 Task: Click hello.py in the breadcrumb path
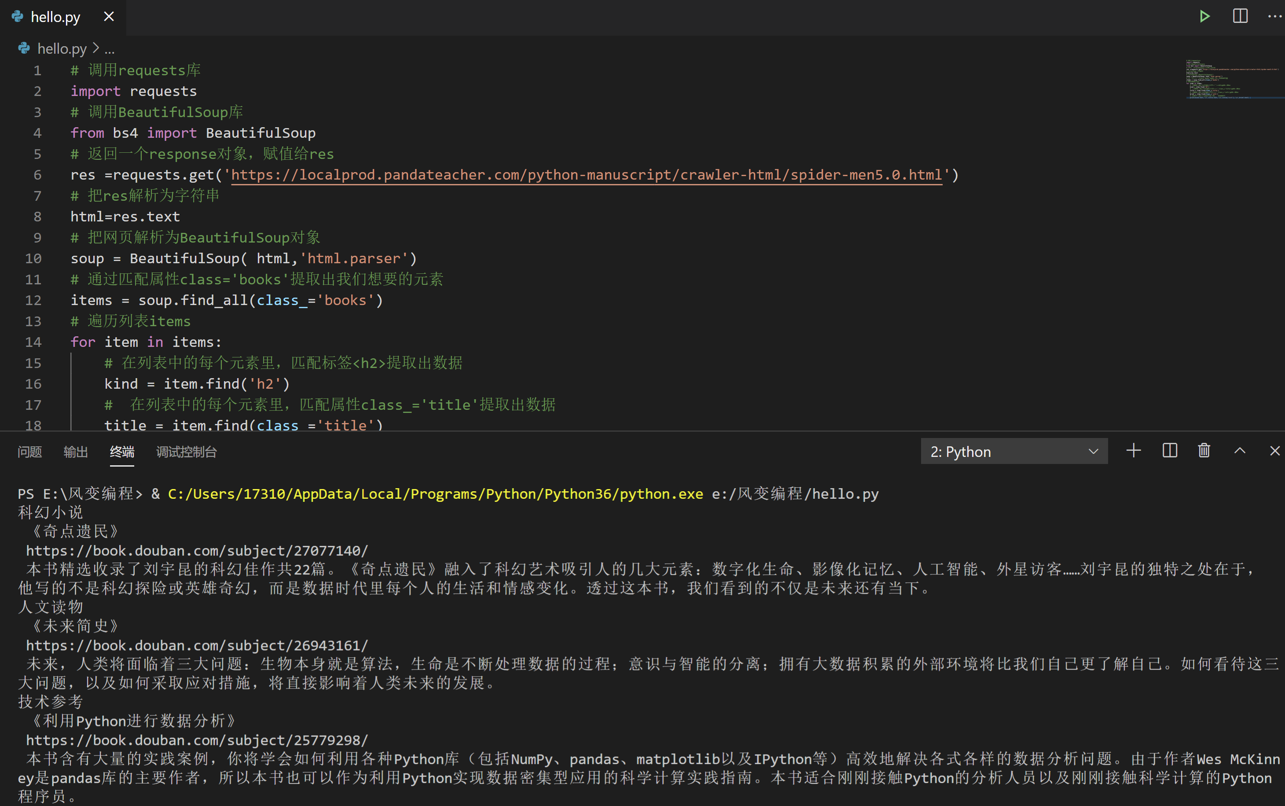pos(62,49)
